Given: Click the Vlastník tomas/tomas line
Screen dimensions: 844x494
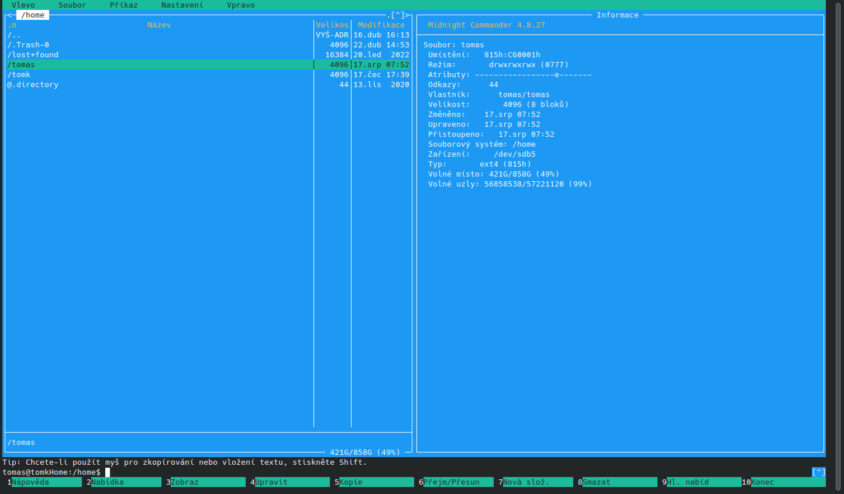Looking at the screenshot, I should (x=489, y=95).
